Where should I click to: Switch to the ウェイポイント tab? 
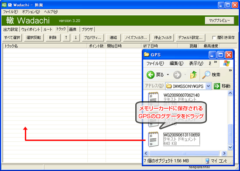tap(31, 29)
